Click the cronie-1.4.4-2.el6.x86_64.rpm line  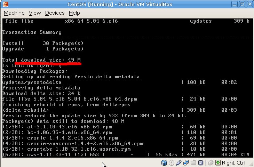pos(60,138)
